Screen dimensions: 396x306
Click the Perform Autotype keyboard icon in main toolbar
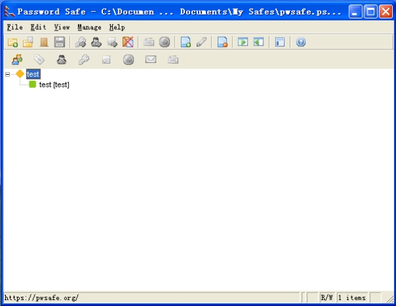click(x=149, y=42)
